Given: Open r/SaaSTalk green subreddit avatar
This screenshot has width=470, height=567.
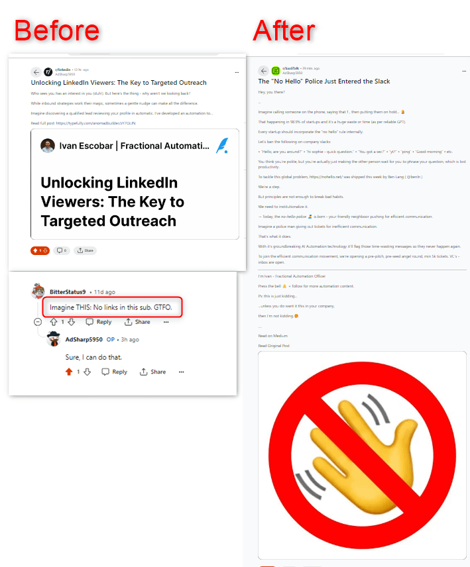Looking at the screenshot, I should coord(276,70).
